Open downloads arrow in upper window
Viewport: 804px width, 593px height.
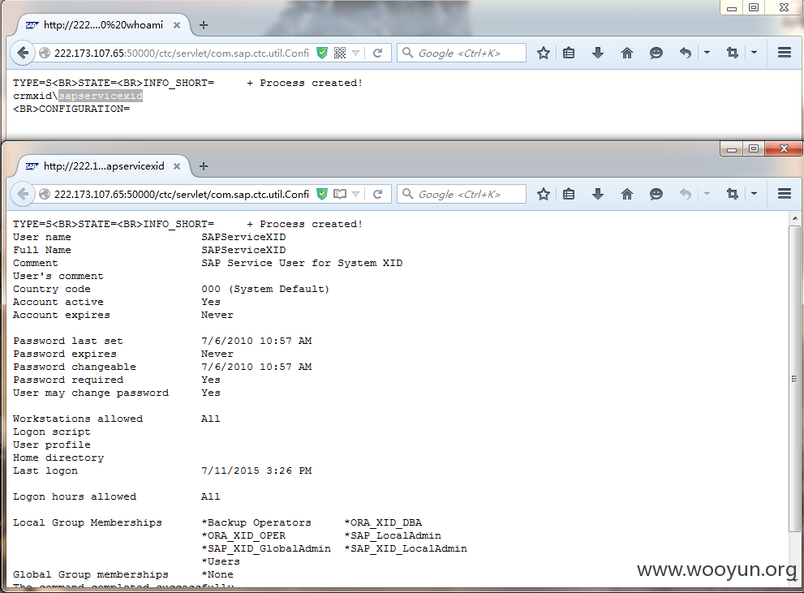coord(598,53)
